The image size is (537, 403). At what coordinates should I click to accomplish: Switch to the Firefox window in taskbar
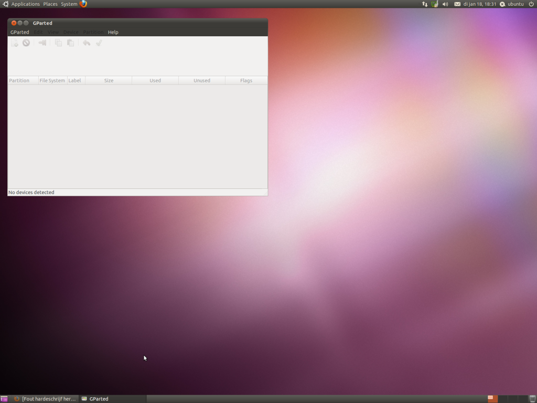(45, 399)
